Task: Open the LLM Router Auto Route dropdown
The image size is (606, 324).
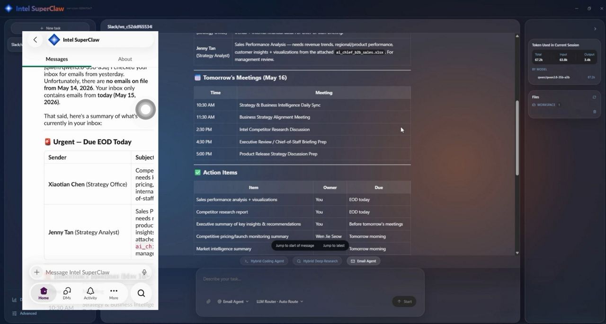Action: click(x=280, y=301)
